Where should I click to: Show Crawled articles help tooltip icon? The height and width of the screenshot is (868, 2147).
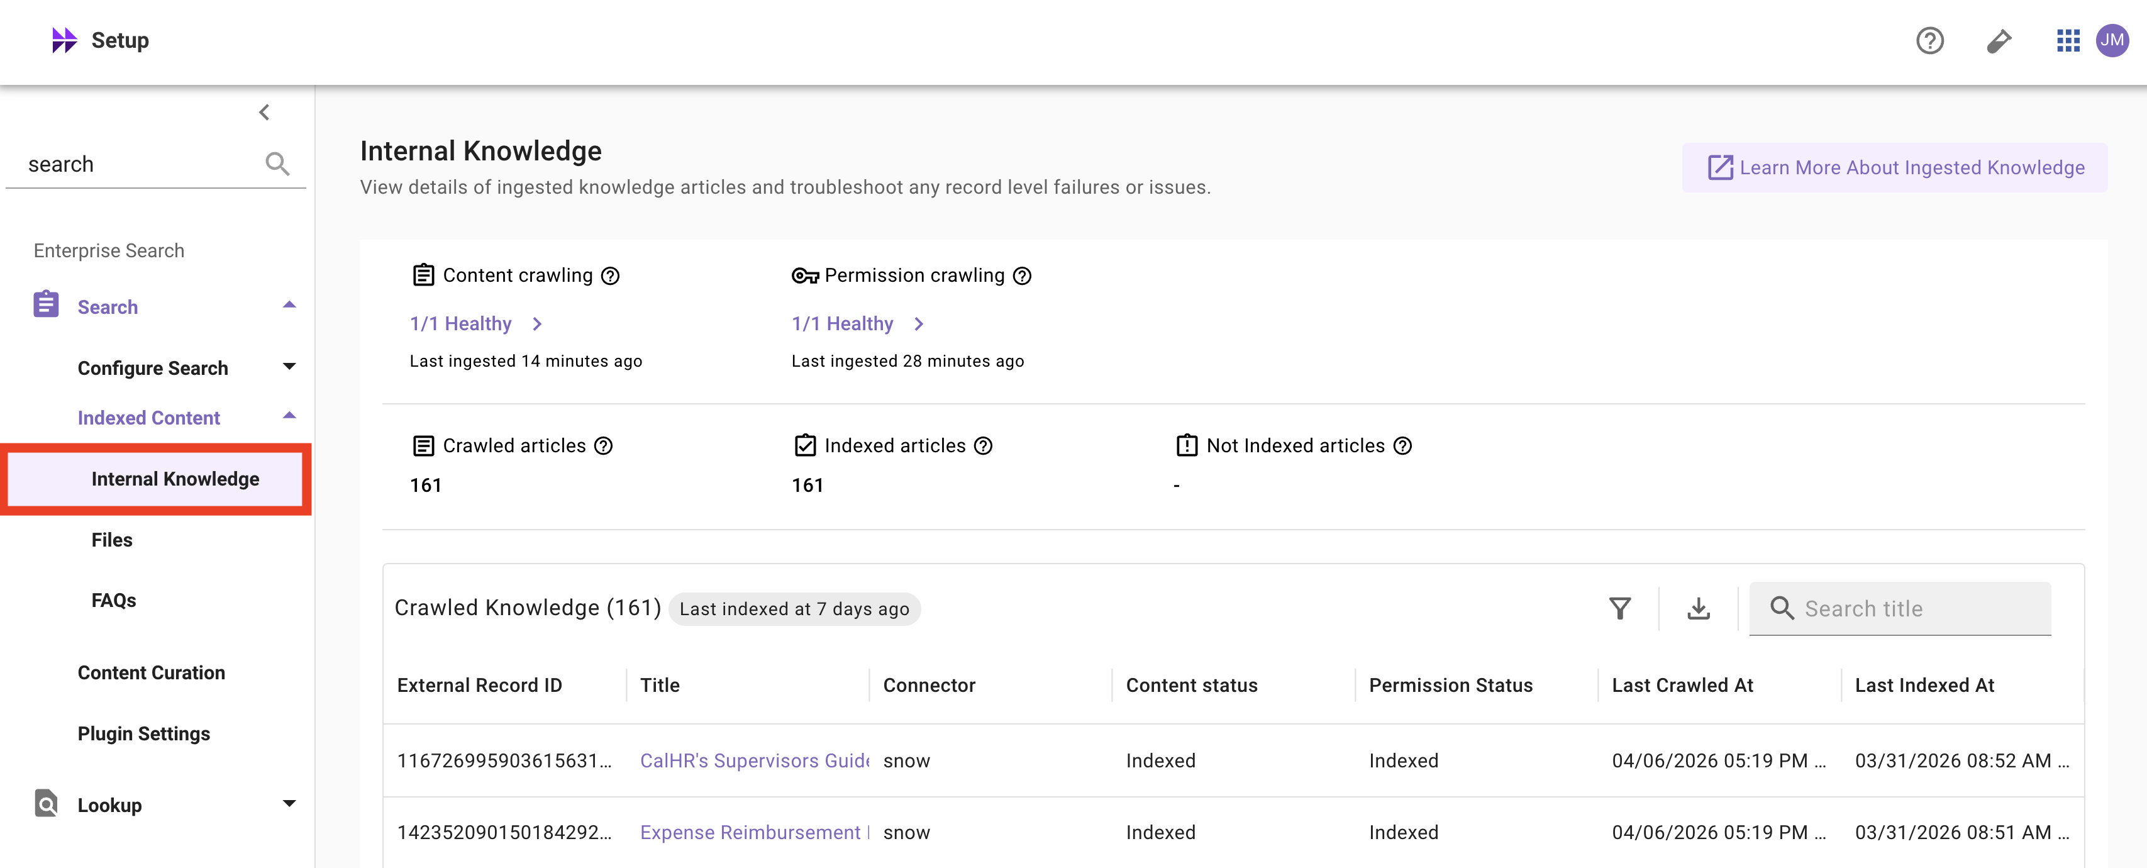604,446
